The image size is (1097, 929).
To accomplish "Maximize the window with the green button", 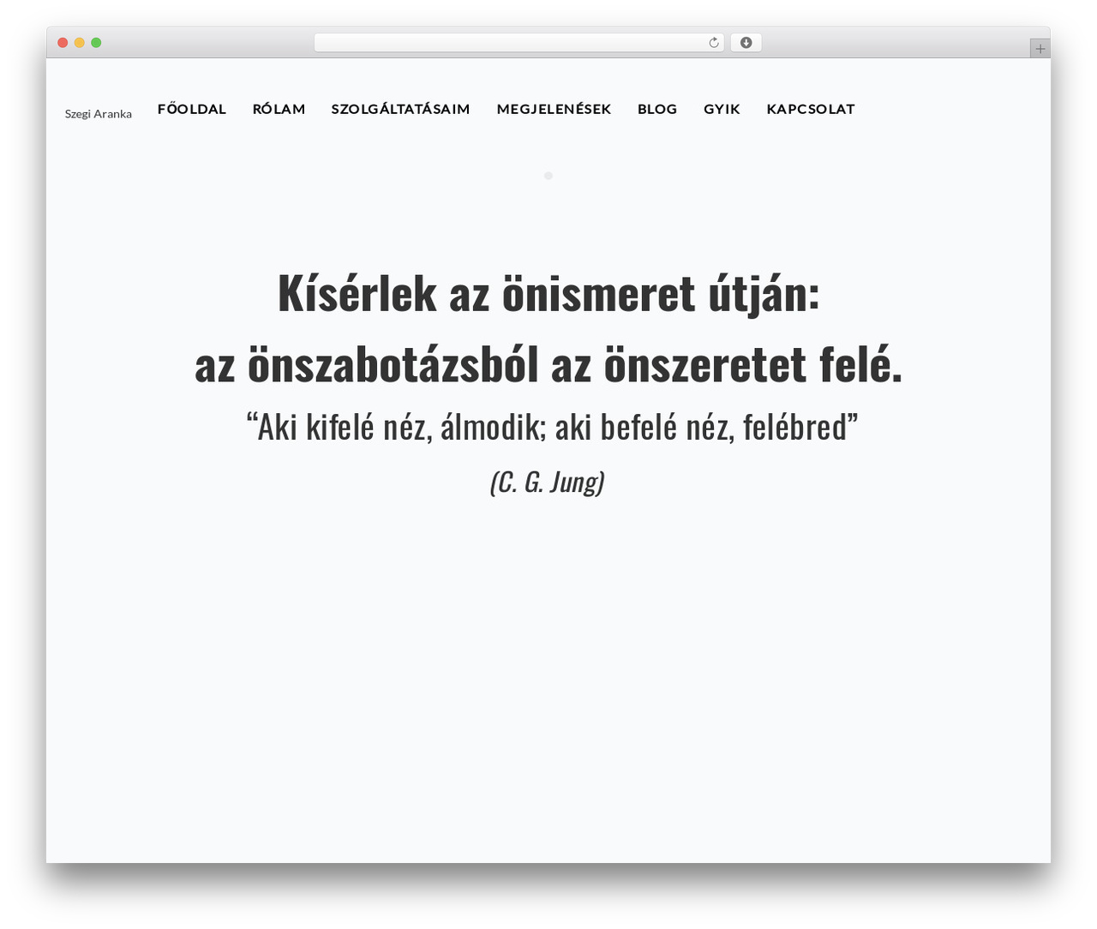I will point(96,43).
